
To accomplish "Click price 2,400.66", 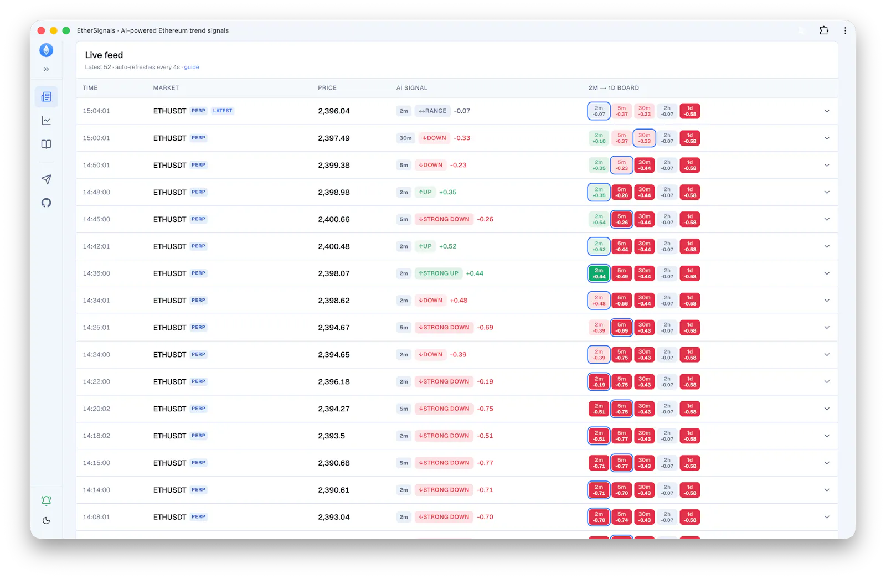I will click(x=334, y=220).
